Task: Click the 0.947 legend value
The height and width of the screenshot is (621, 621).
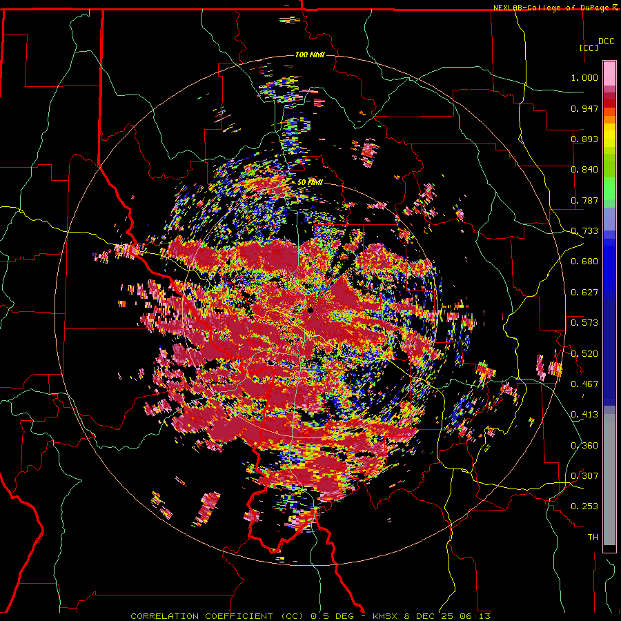Action: (x=584, y=108)
